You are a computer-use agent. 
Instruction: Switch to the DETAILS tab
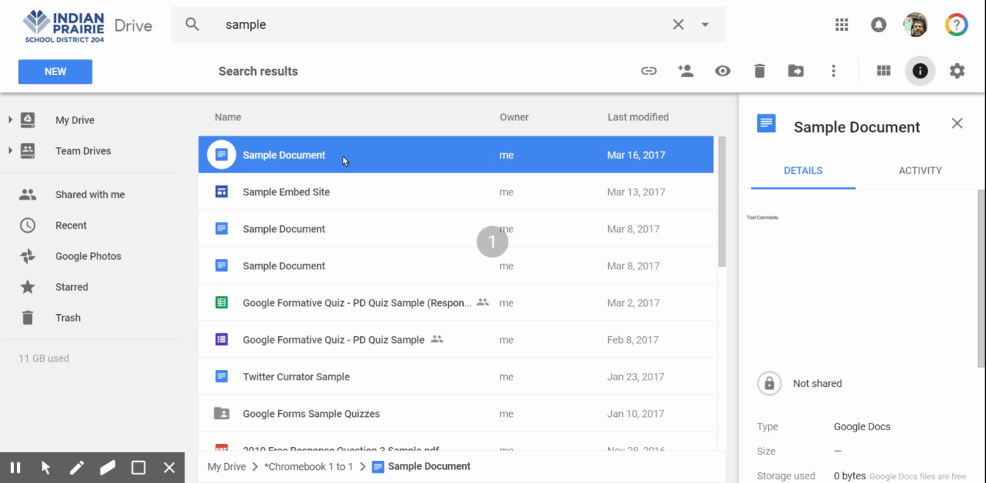tap(803, 170)
